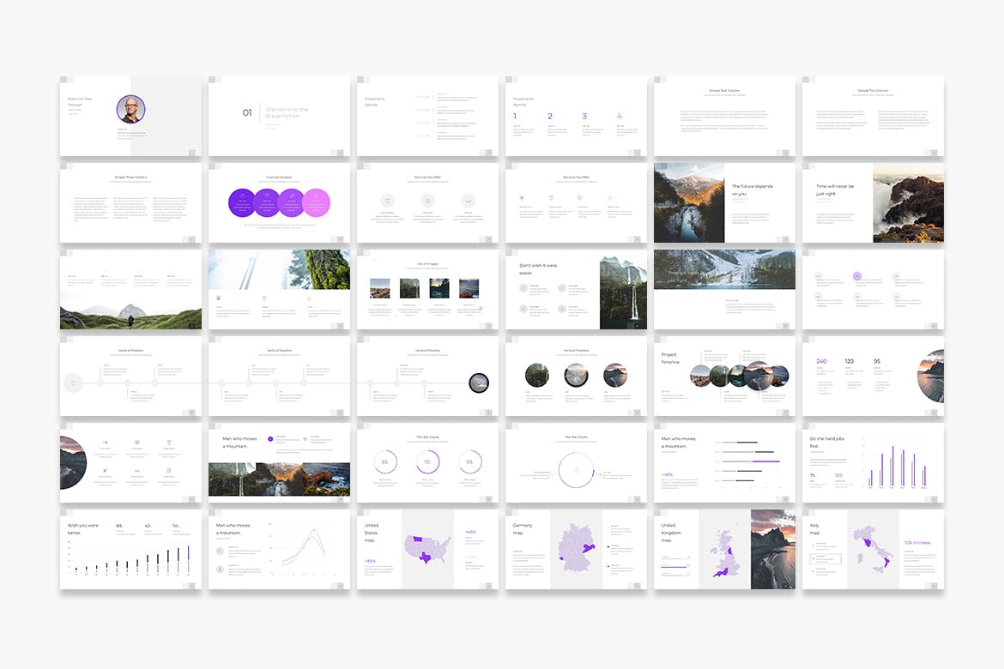The image size is (1004, 669).
Task: Click the middle icon on first Services We Offer slide
Action: 427,200
